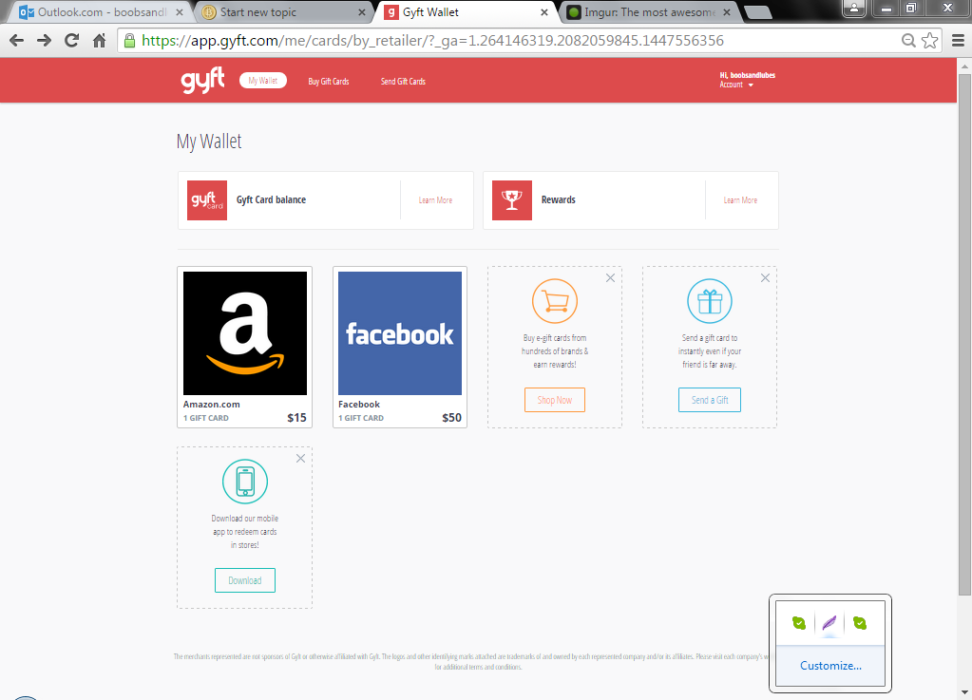Click the Rewards label
Viewport: 972px width, 700px height.
click(x=559, y=200)
